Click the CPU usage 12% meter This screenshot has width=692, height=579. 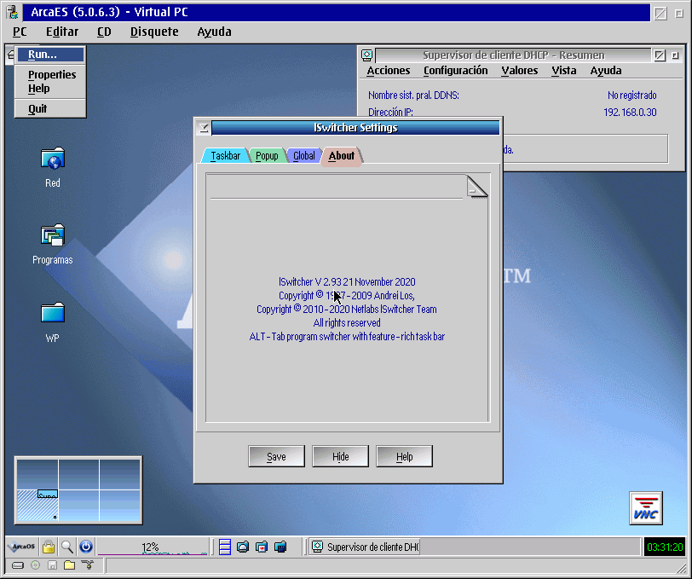coord(153,547)
